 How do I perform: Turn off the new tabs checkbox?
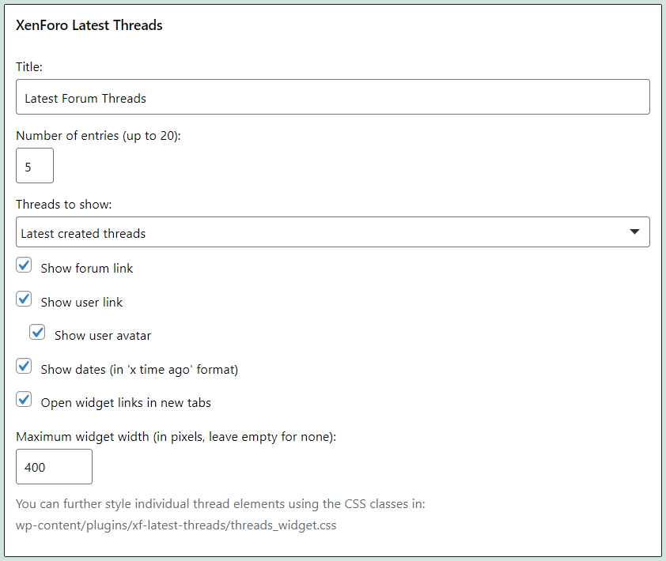coord(25,401)
